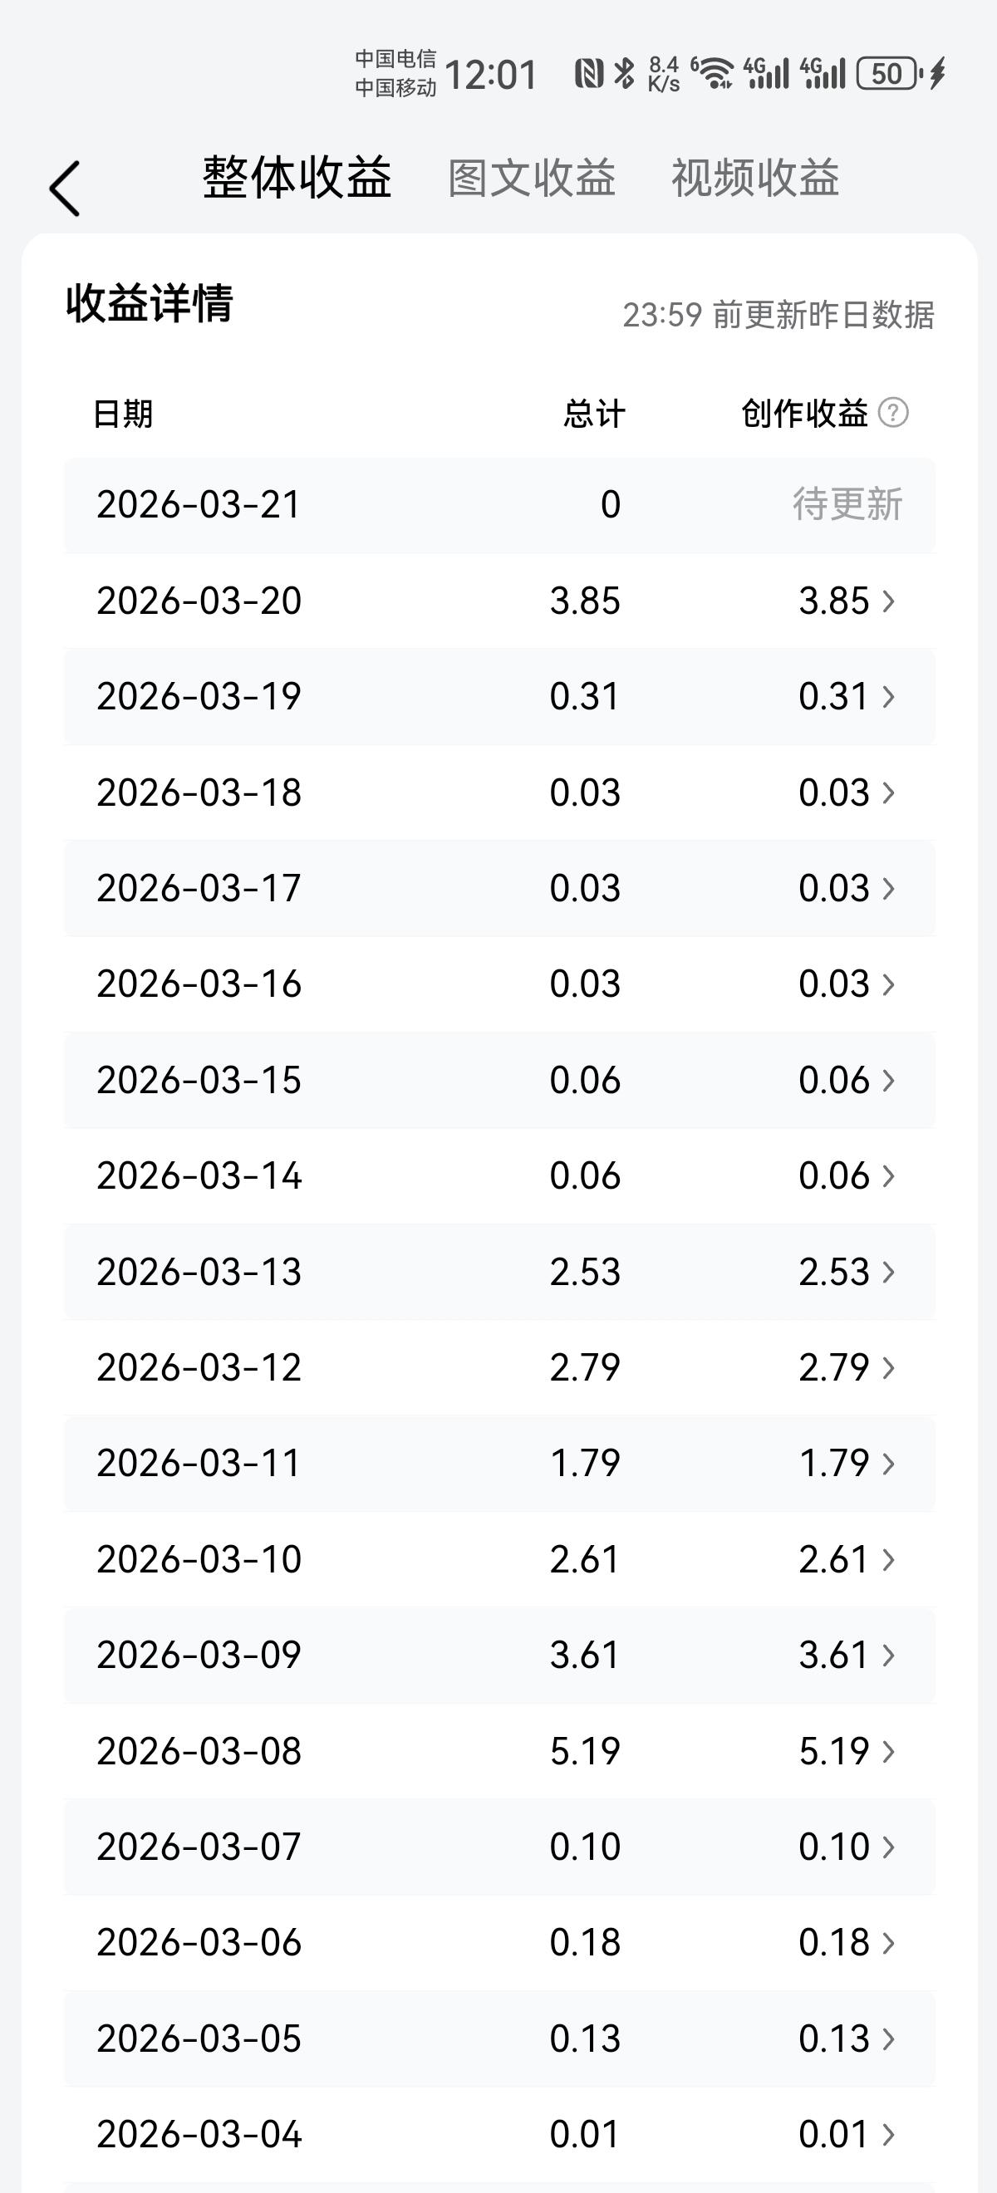This screenshot has width=997, height=2193.
Task: Open the 创作收益 help question-mark icon
Action: pos(893,413)
